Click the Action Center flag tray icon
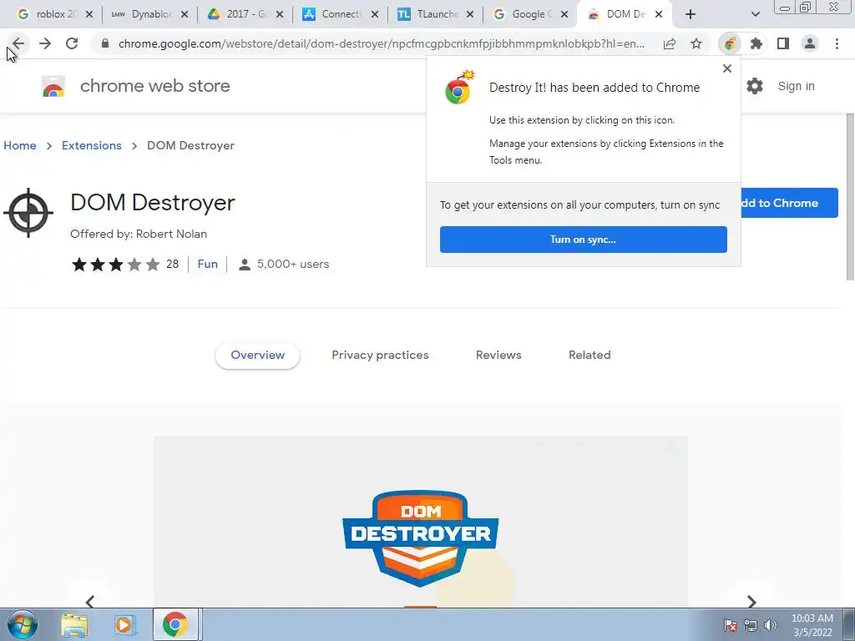 pyautogui.click(x=731, y=625)
